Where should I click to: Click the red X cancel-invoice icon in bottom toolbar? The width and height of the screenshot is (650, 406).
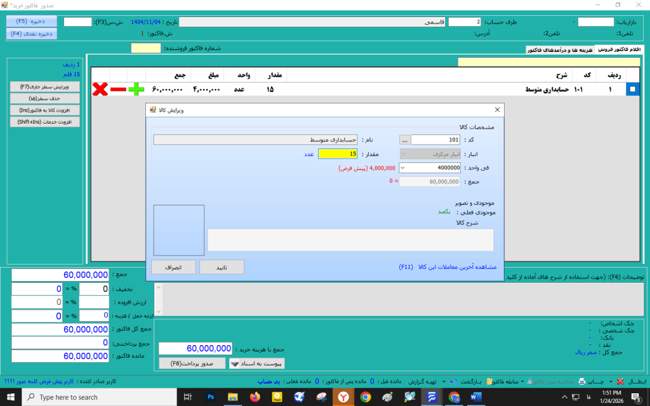[620, 381]
